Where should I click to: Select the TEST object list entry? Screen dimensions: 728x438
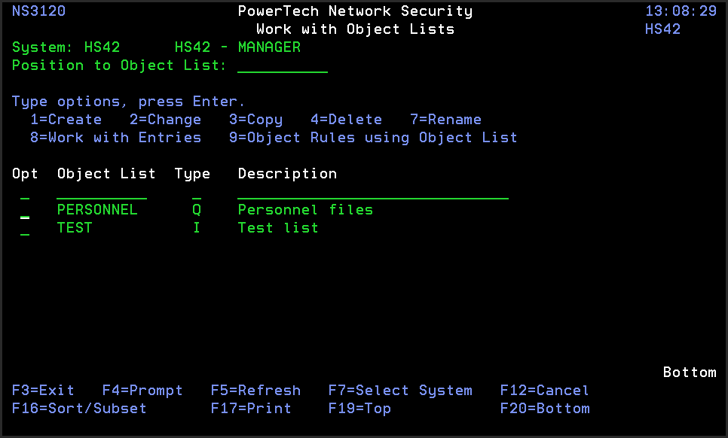tap(75, 228)
